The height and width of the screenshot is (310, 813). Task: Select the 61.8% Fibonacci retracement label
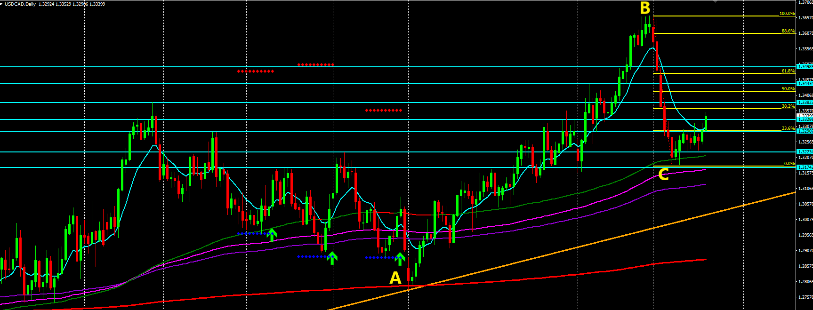tap(788, 71)
